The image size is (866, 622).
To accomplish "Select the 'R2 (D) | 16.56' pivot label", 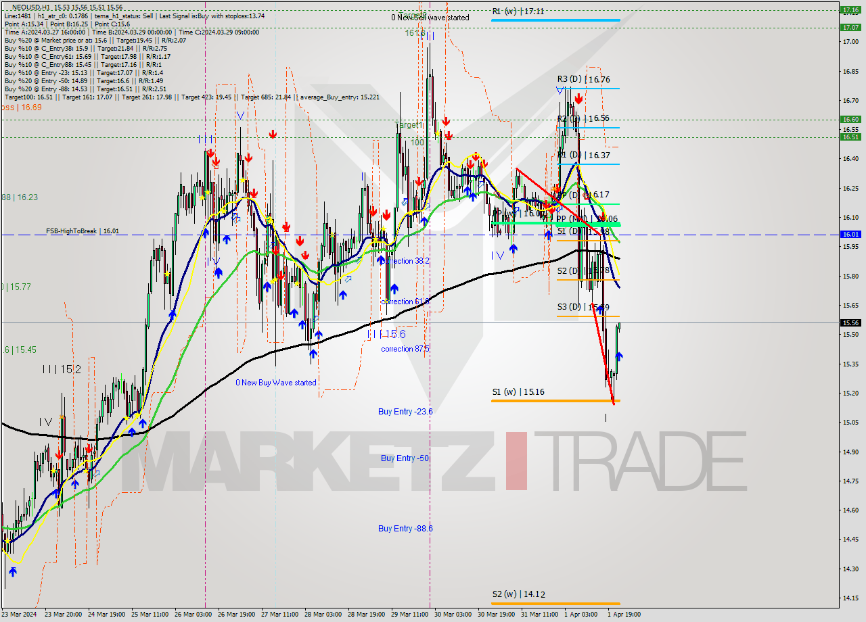I will point(584,118).
